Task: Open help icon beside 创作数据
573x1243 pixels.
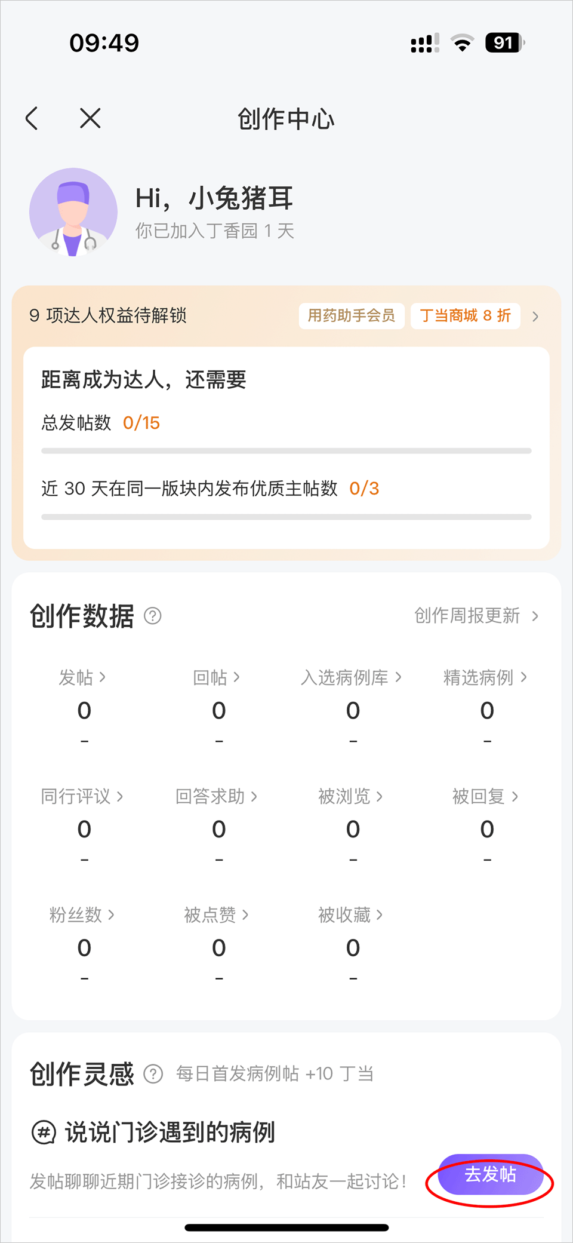Action: pos(153,616)
